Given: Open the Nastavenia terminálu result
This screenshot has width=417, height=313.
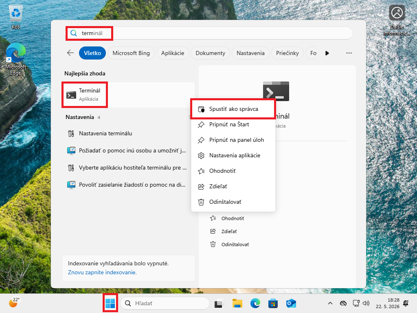Looking at the screenshot, I should click(128, 133).
